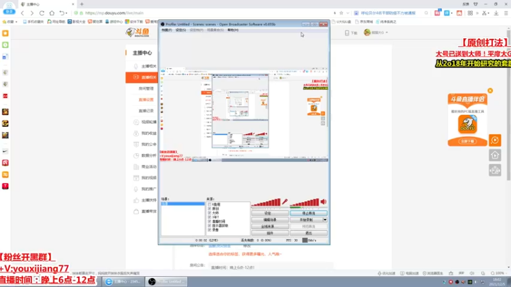Click the 全域来源... button
The height and width of the screenshot is (287, 511).
pyautogui.click(x=270, y=226)
